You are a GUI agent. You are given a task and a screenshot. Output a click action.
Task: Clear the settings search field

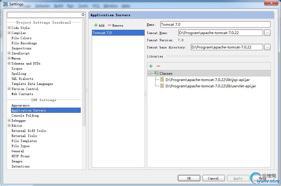pyautogui.click(x=83, y=15)
